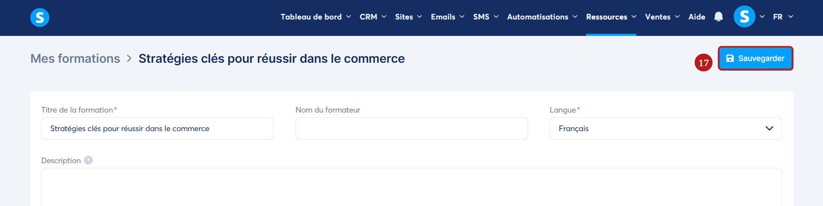This screenshot has width=823, height=206.
Task: Expand the Tableau de bord menu
Action: click(315, 17)
